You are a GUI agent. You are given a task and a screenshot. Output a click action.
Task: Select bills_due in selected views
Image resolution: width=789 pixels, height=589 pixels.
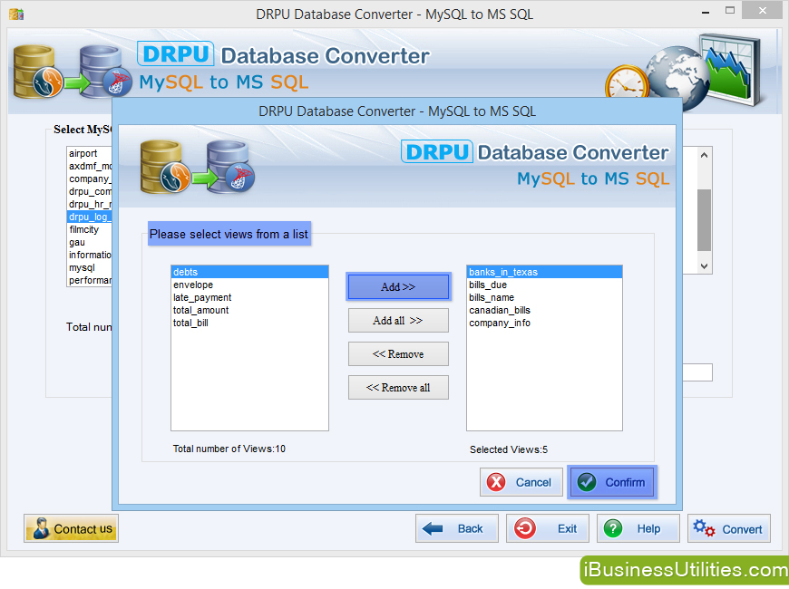(544, 285)
